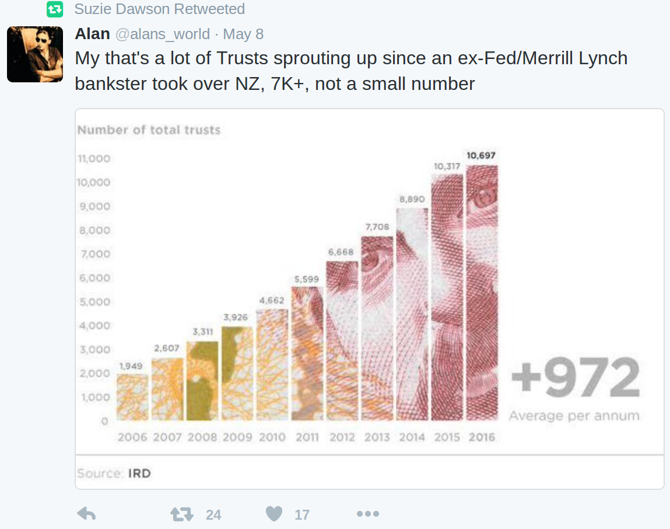The image size is (670, 529).
Task: Open Alan's profile via display name
Action: (x=92, y=34)
